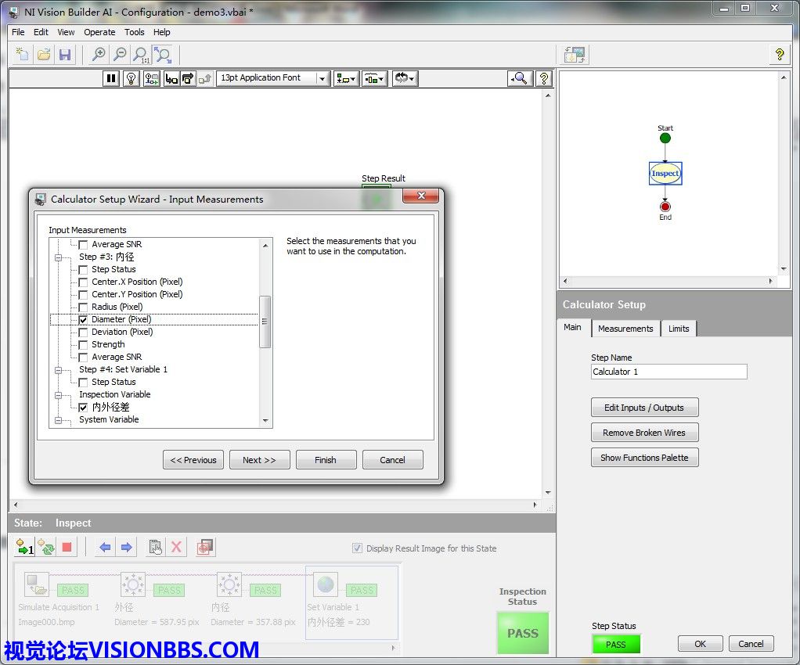Check Step Status under Step #3: 内径

(x=83, y=269)
